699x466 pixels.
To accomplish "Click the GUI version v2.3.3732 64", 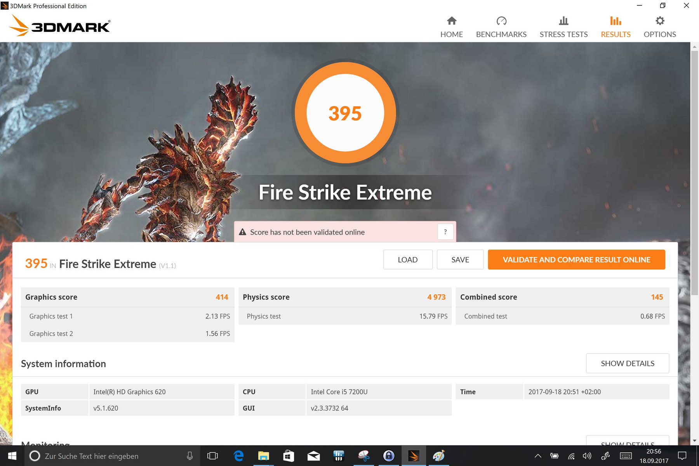I will (x=329, y=408).
